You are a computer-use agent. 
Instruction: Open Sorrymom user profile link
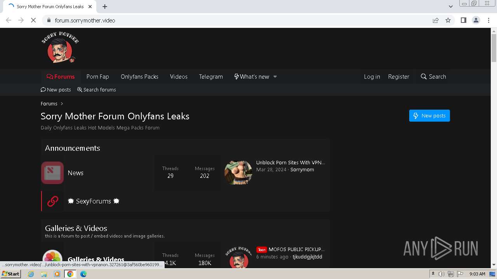click(x=302, y=169)
